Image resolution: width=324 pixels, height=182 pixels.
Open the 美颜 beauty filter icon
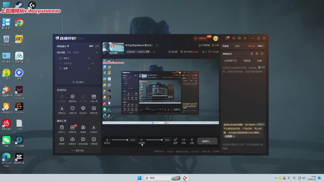175,140
